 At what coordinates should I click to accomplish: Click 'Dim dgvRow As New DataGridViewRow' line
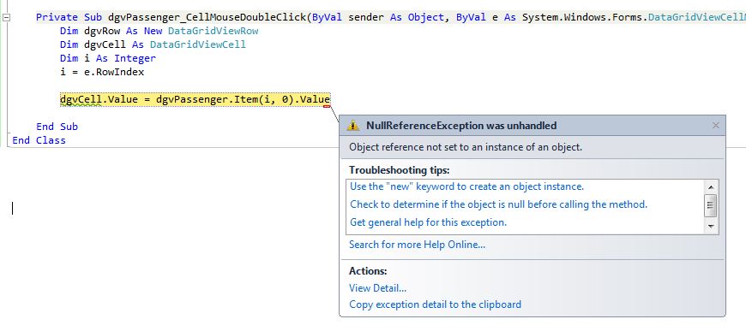[159, 32]
